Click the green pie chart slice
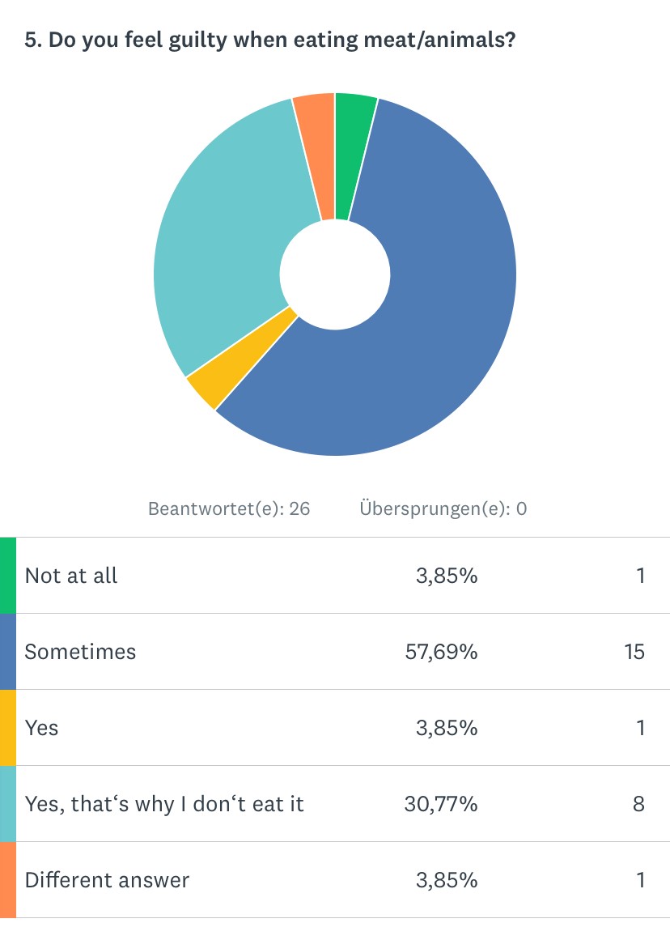This screenshot has width=670, height=940. 352,154
